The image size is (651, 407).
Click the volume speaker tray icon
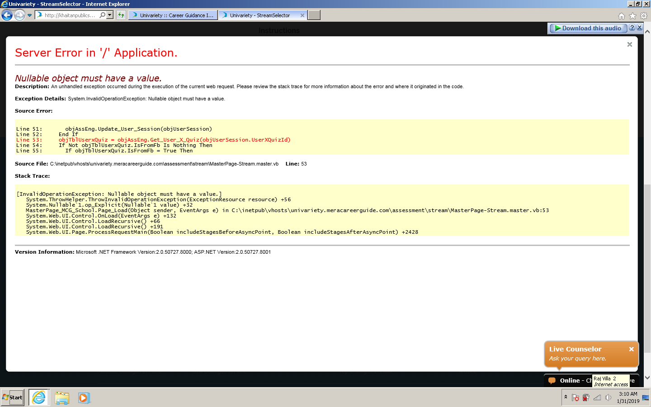click(x=608, y=398)
